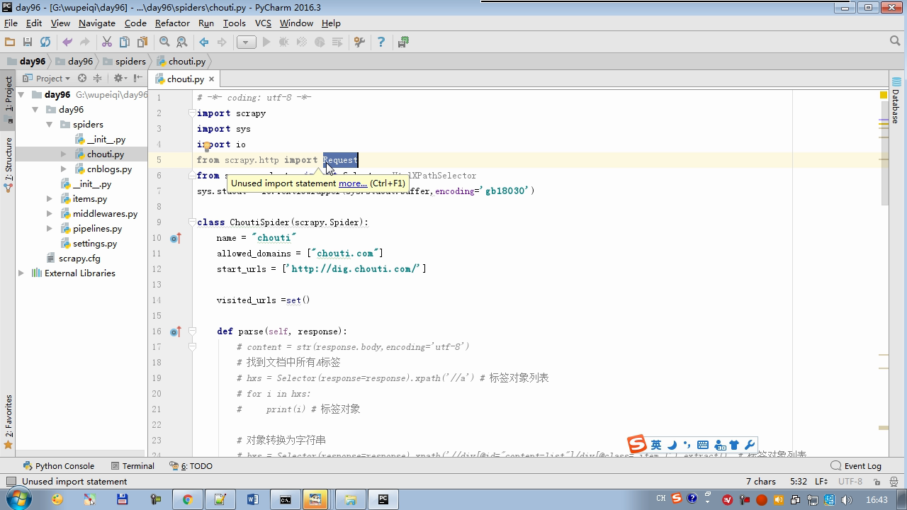Click Scroll from Source target icon
The height and width of the screenshot is (510, 907).
coord(82,79)
